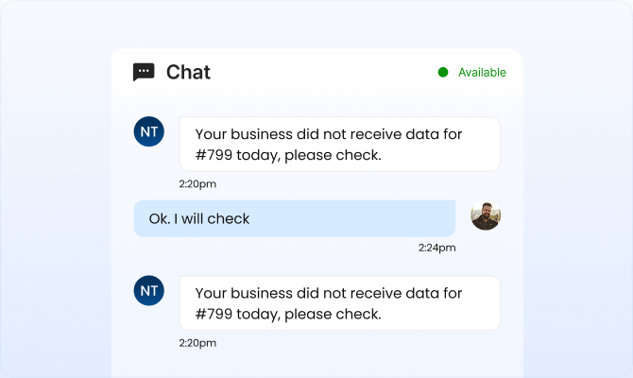Select the top message bubble from NT
Image resolution: width=633 pixels, height=378 pixels.
340,144
